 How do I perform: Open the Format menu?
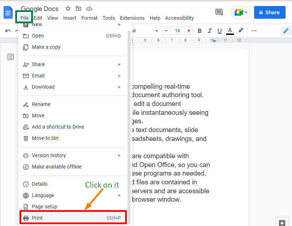(x=89, y=18)
